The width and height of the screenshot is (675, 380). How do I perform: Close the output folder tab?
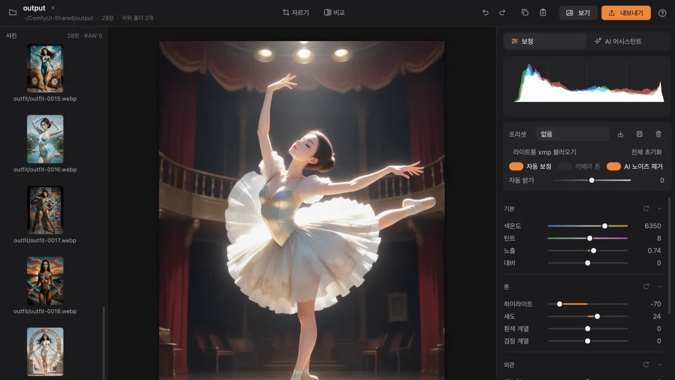[53, 8]
